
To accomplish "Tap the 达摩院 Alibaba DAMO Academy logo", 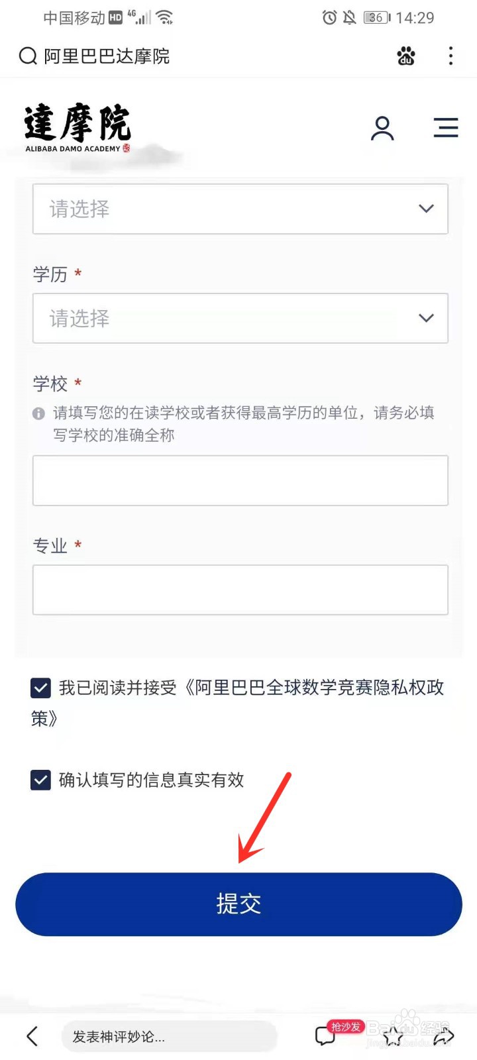I will tap(78, 128).
